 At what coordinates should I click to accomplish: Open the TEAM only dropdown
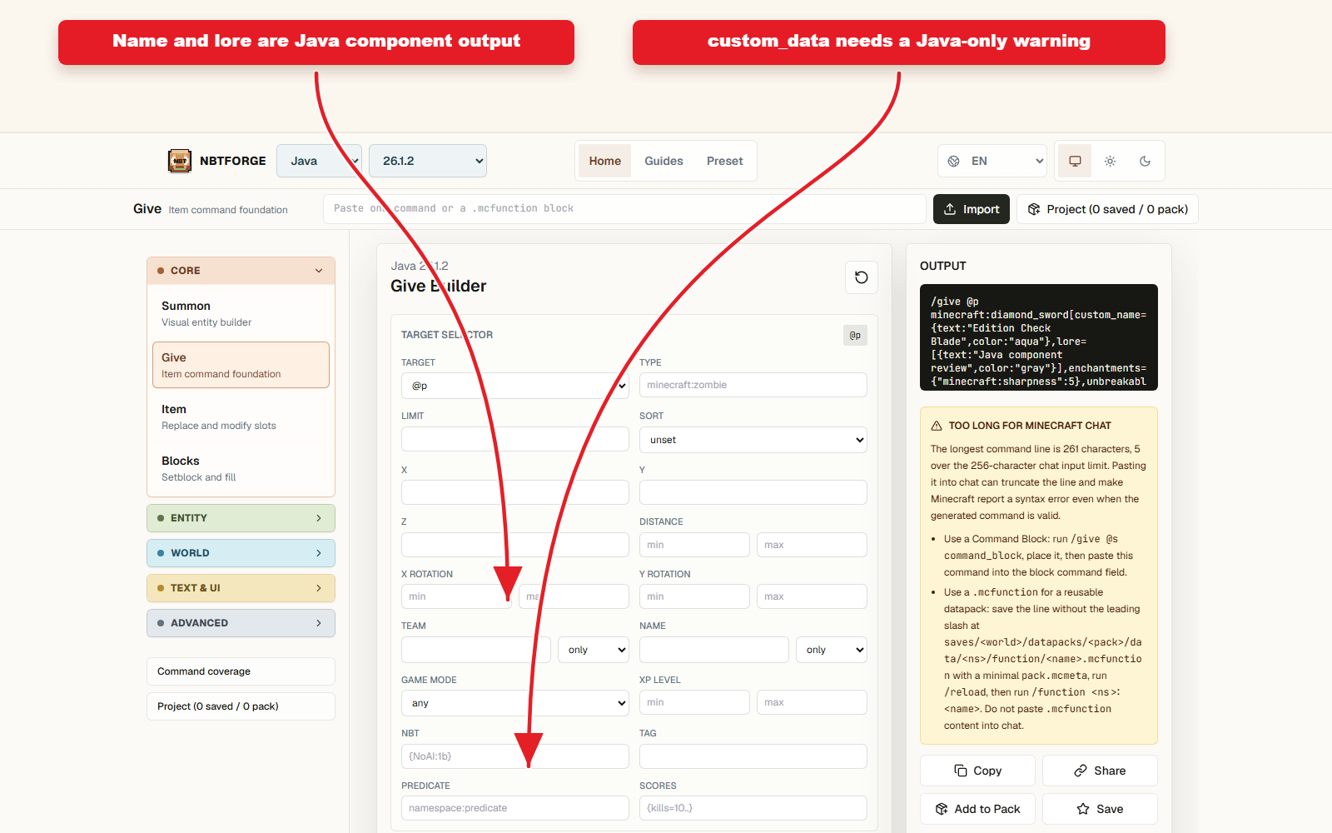click(594, 650)
